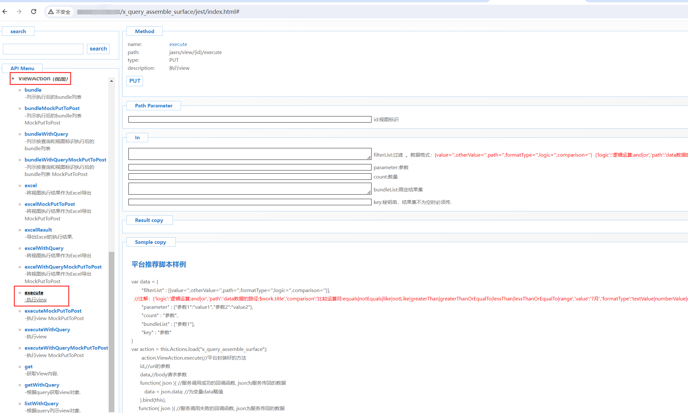The image size is (688, 413).
Task: Reload the page with refresh icon
Action: (x=33, y=12)
